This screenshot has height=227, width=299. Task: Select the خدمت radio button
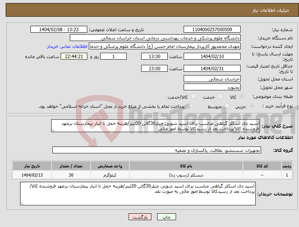coord(220,96)
